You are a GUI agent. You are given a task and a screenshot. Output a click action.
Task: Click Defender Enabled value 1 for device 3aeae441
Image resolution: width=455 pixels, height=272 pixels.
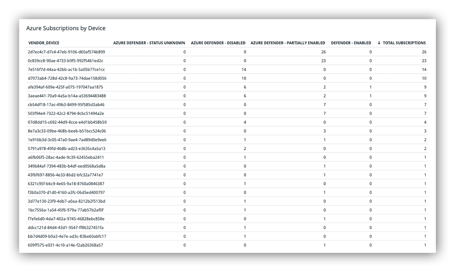(370, 96)
